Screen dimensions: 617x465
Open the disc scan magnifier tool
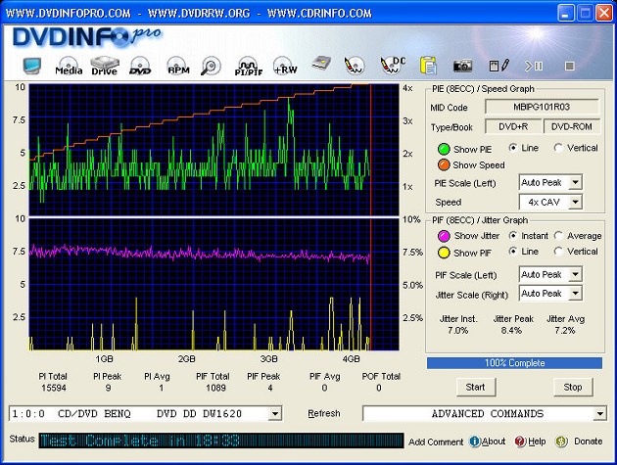coord(211,66)
